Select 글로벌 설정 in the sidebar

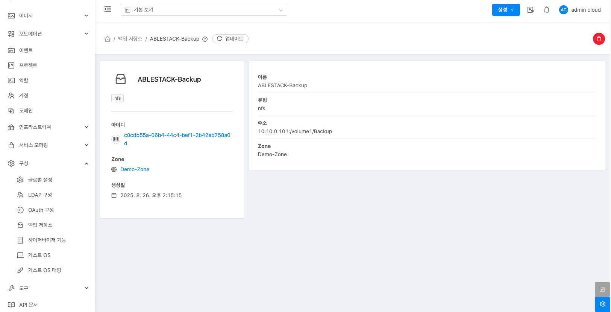40,180
